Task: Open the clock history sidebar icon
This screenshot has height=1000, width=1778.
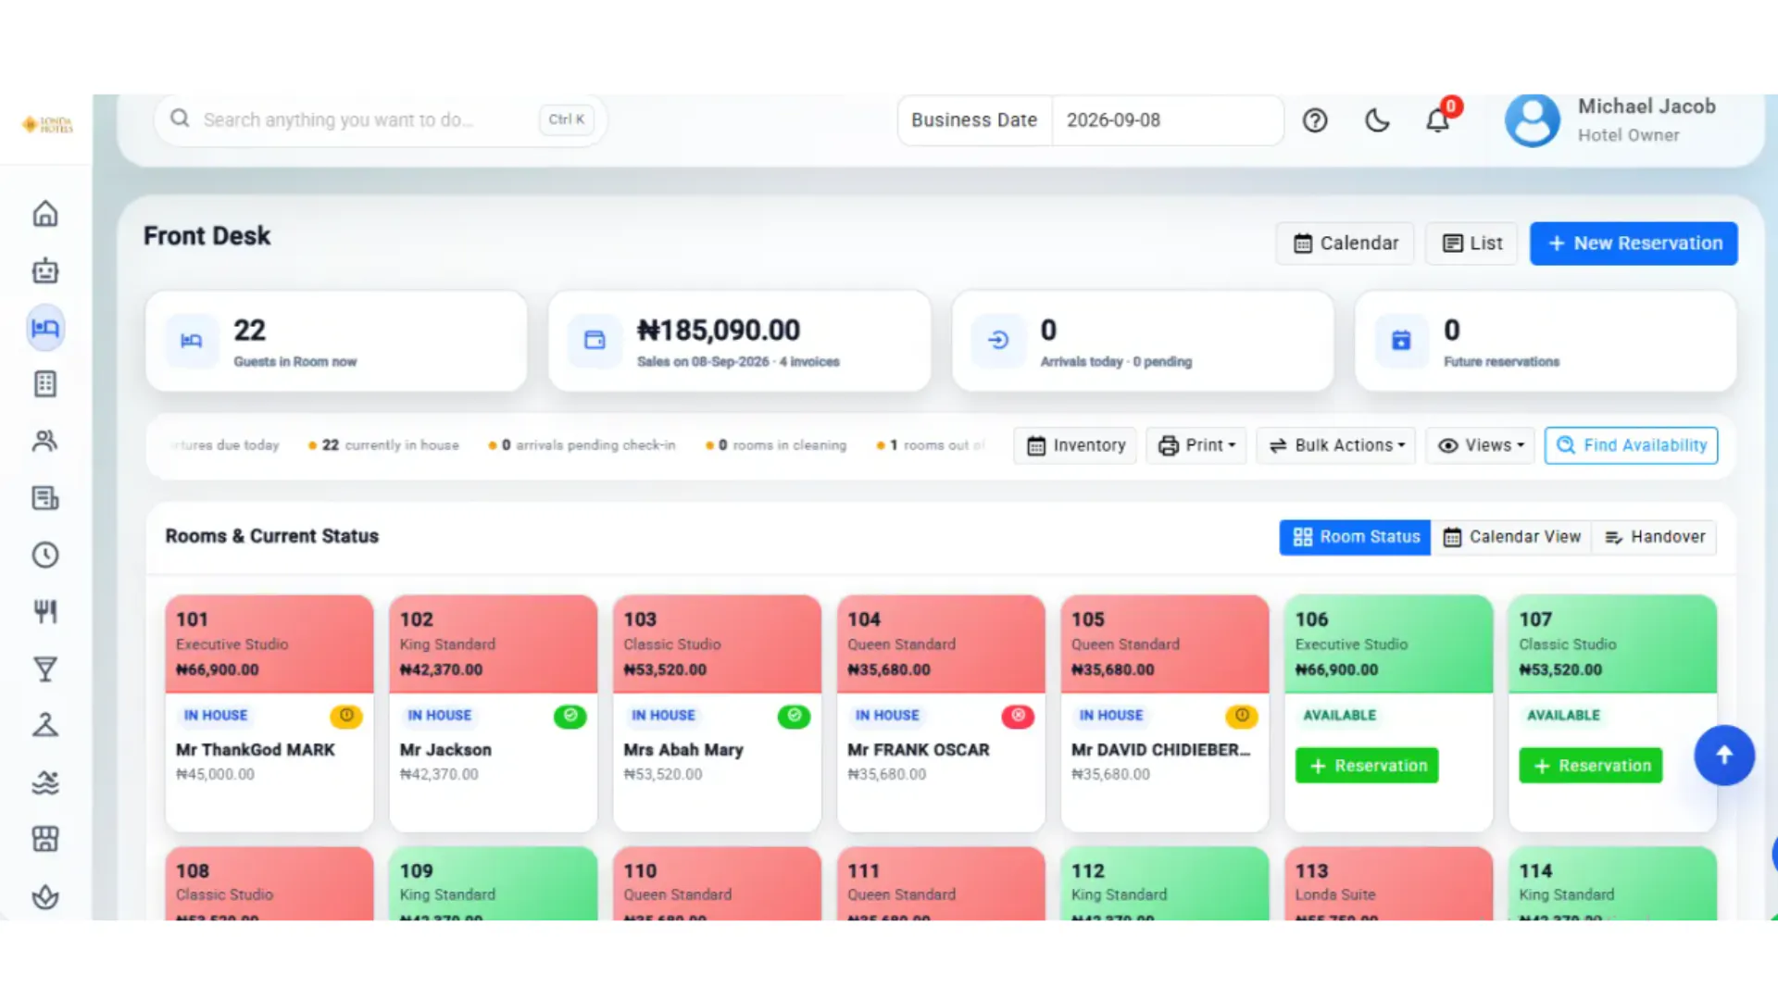Action: coord(45,555)
